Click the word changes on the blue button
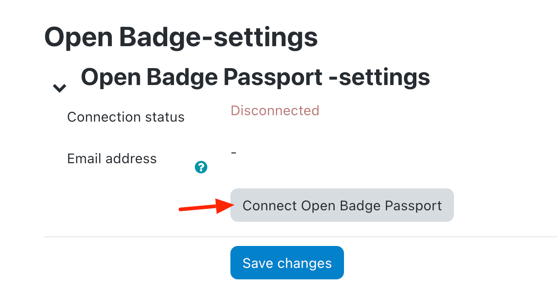Image resolution: width=557 pixels, height=299 pixels. coord(304,263)
